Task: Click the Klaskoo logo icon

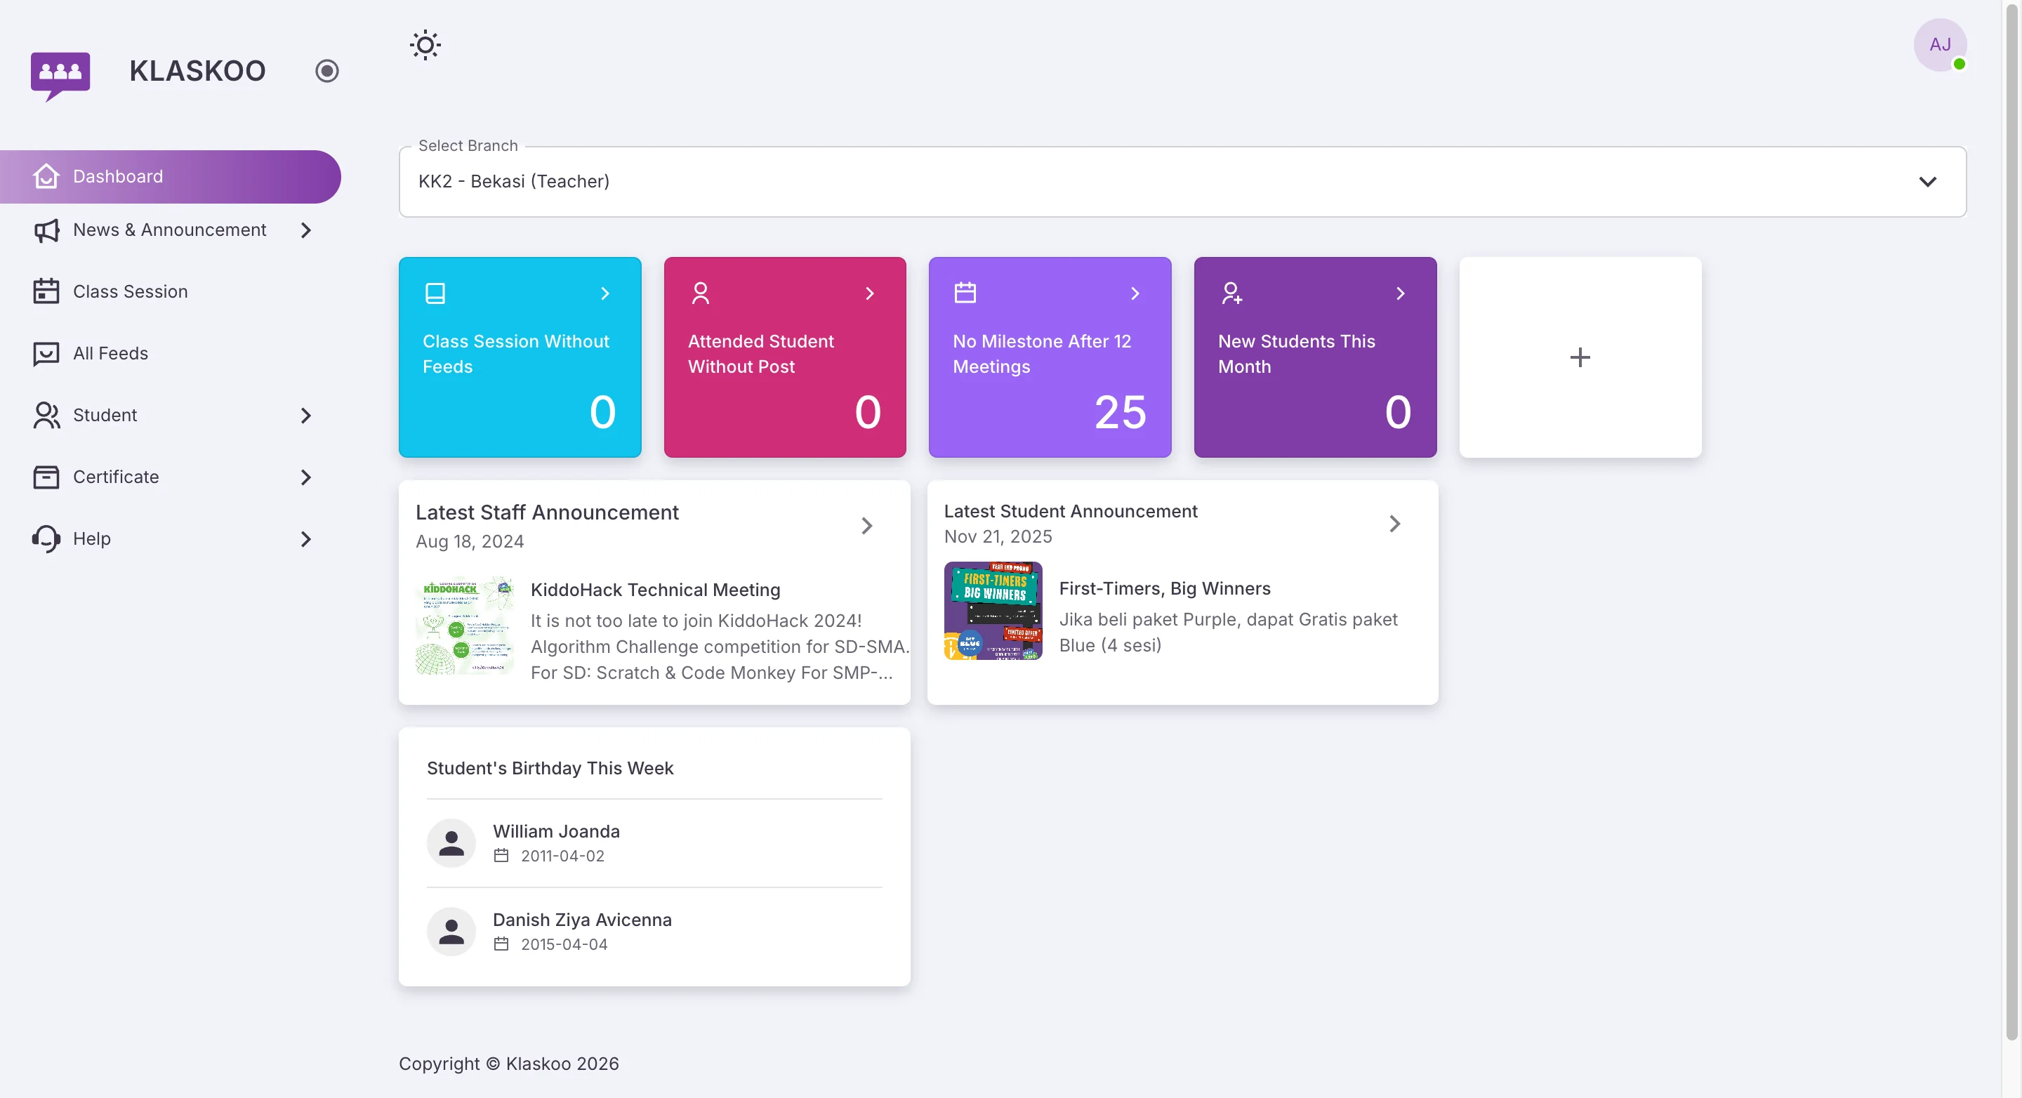Action: click(x=60, y=75)
